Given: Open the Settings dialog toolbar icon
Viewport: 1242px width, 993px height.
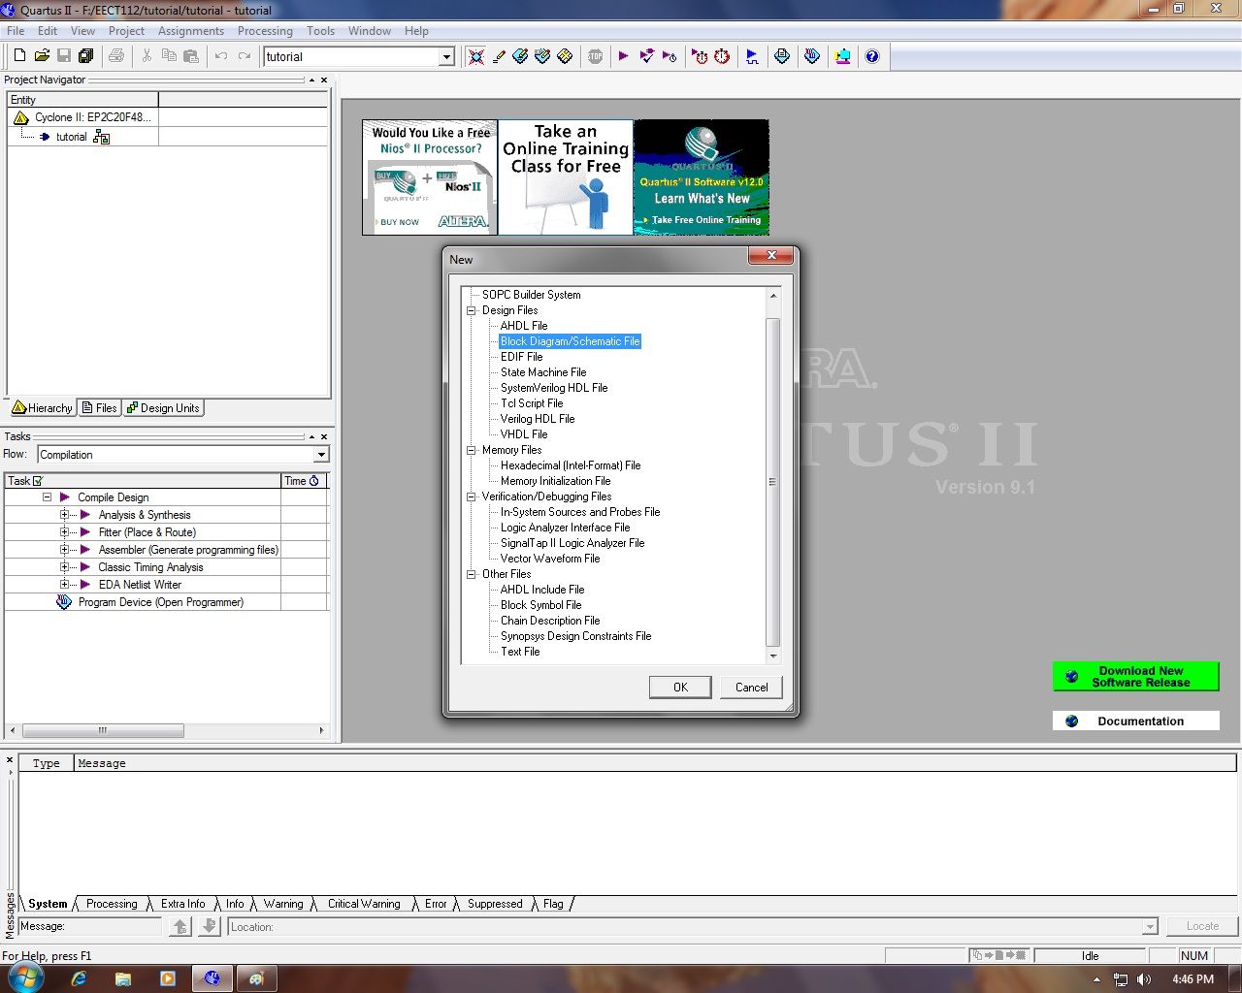Looking at the screenshot, I should pyautogui.click(x=477, y=55).
